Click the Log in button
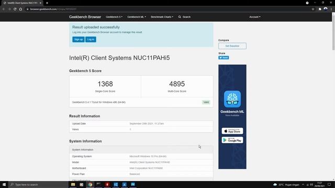Screen dimensions: 335x188 tap(91, 40)
